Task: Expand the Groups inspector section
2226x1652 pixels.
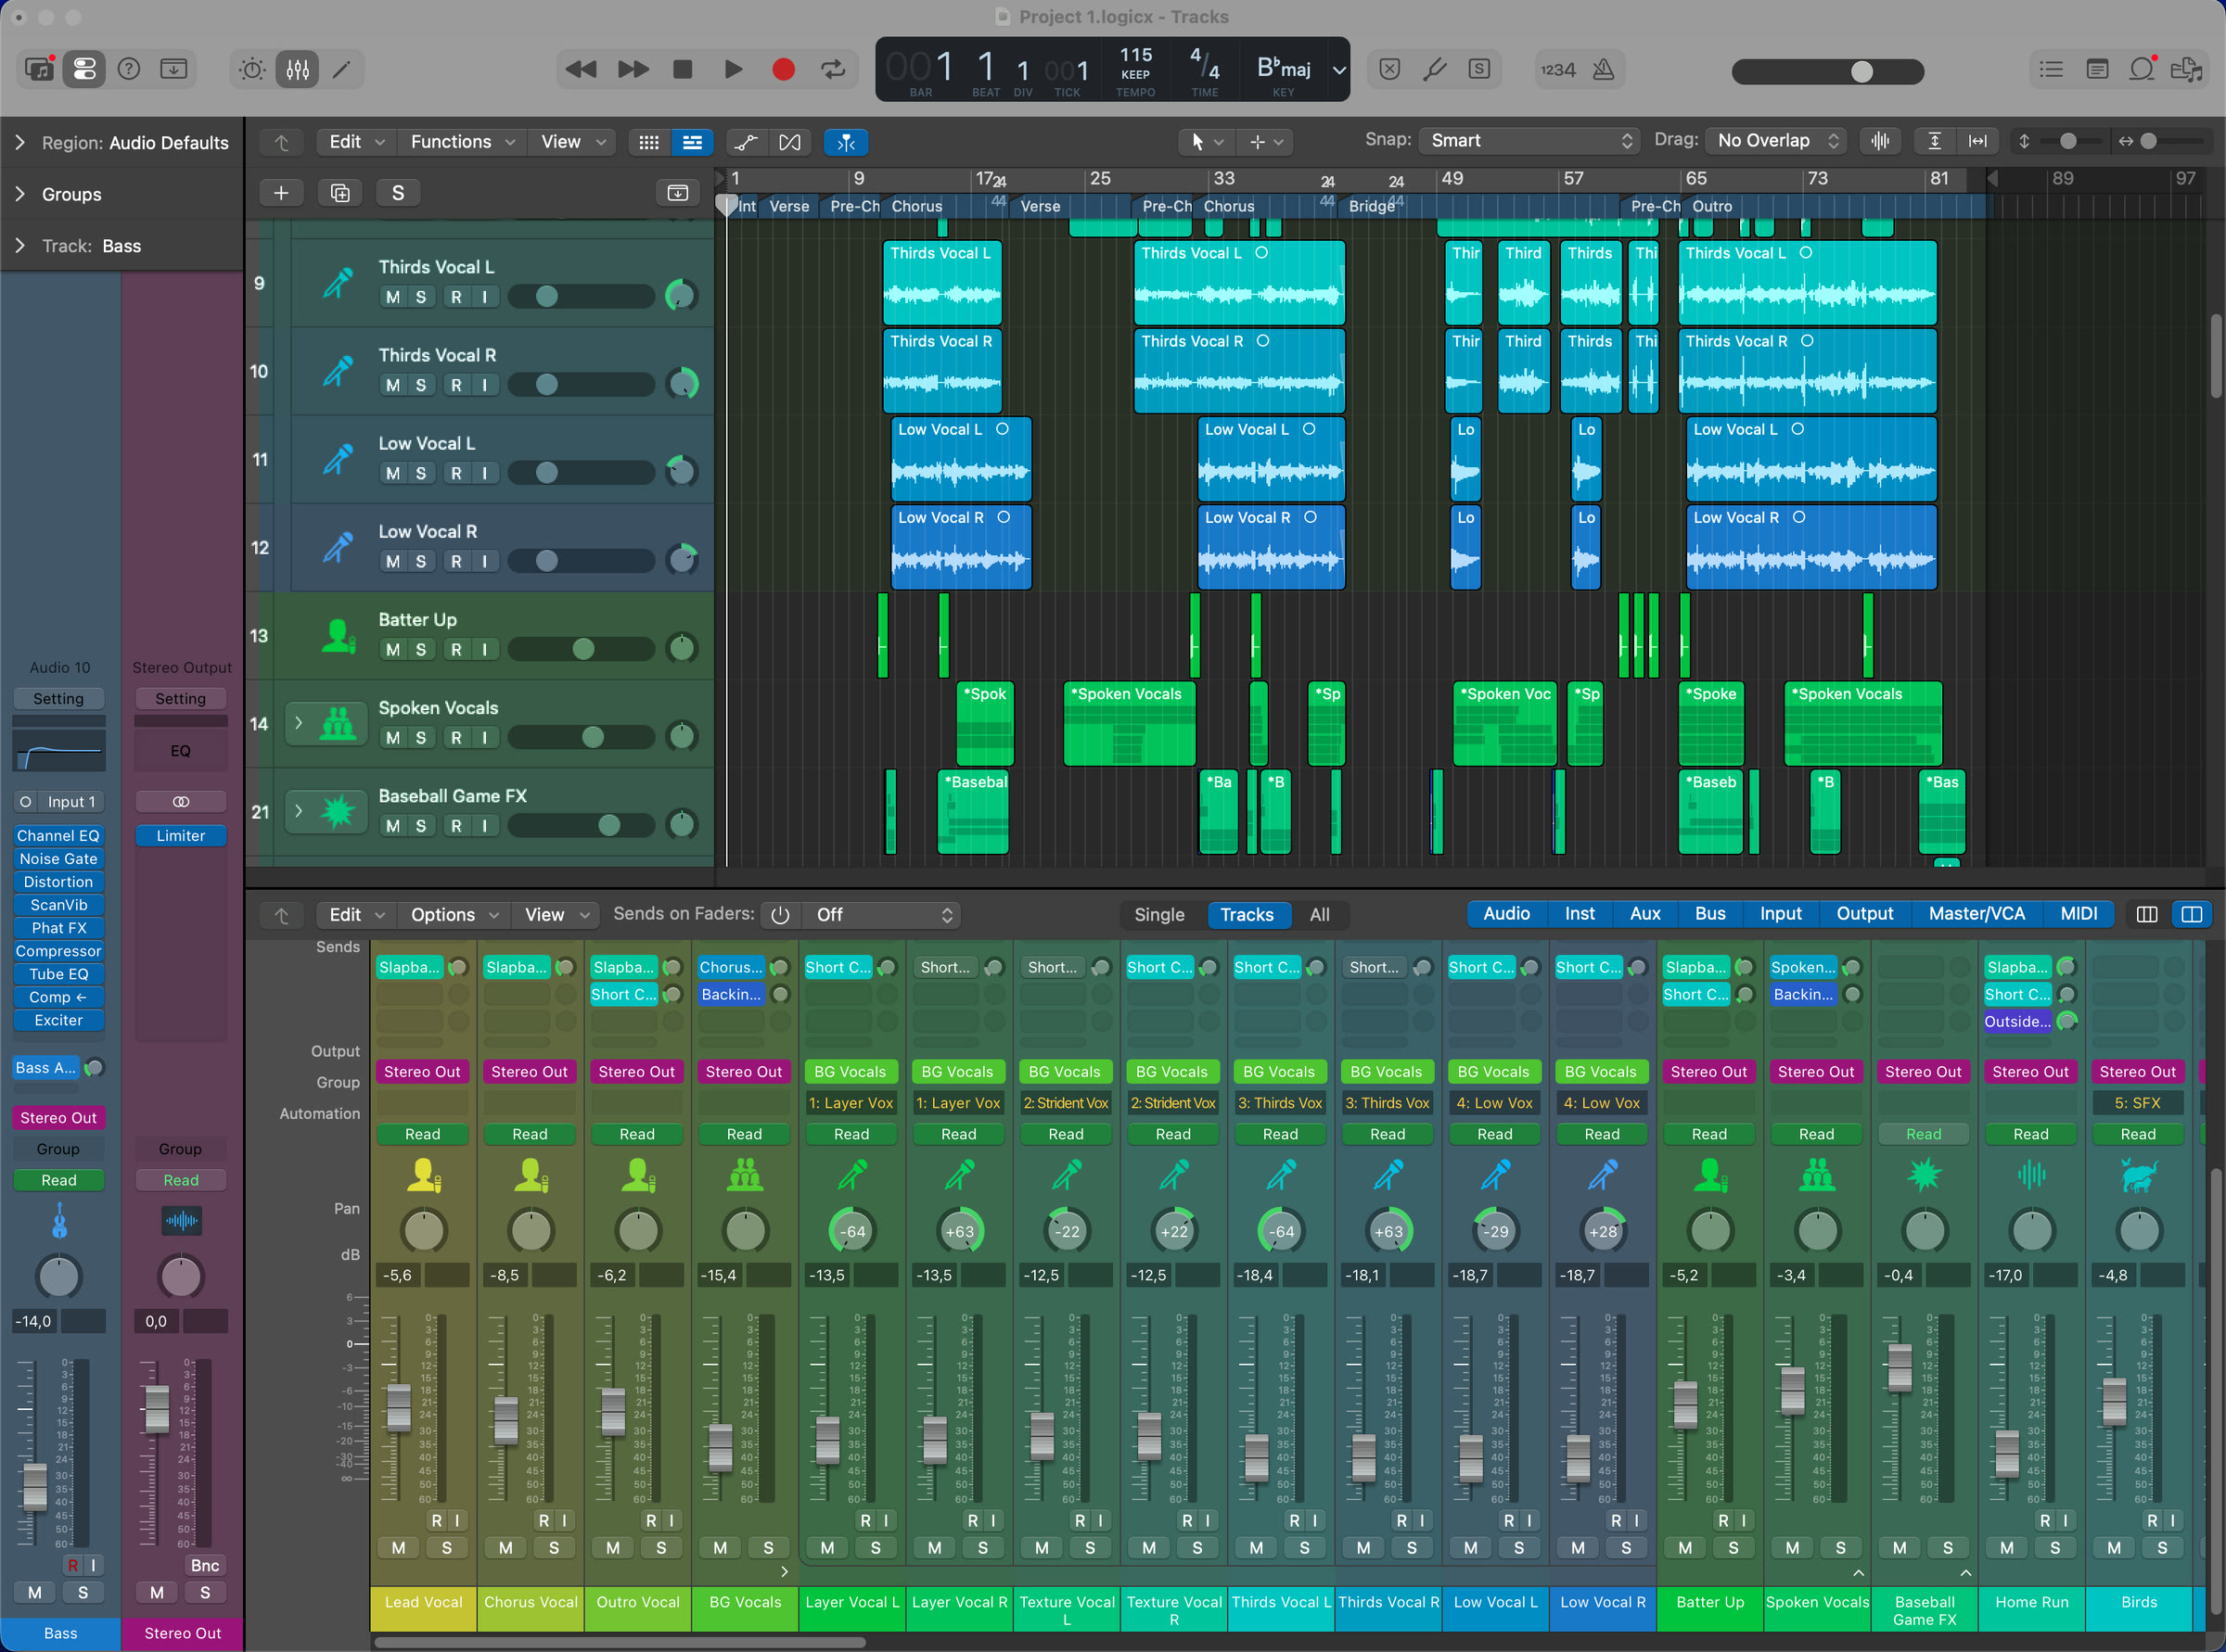Action: [20, 194]
